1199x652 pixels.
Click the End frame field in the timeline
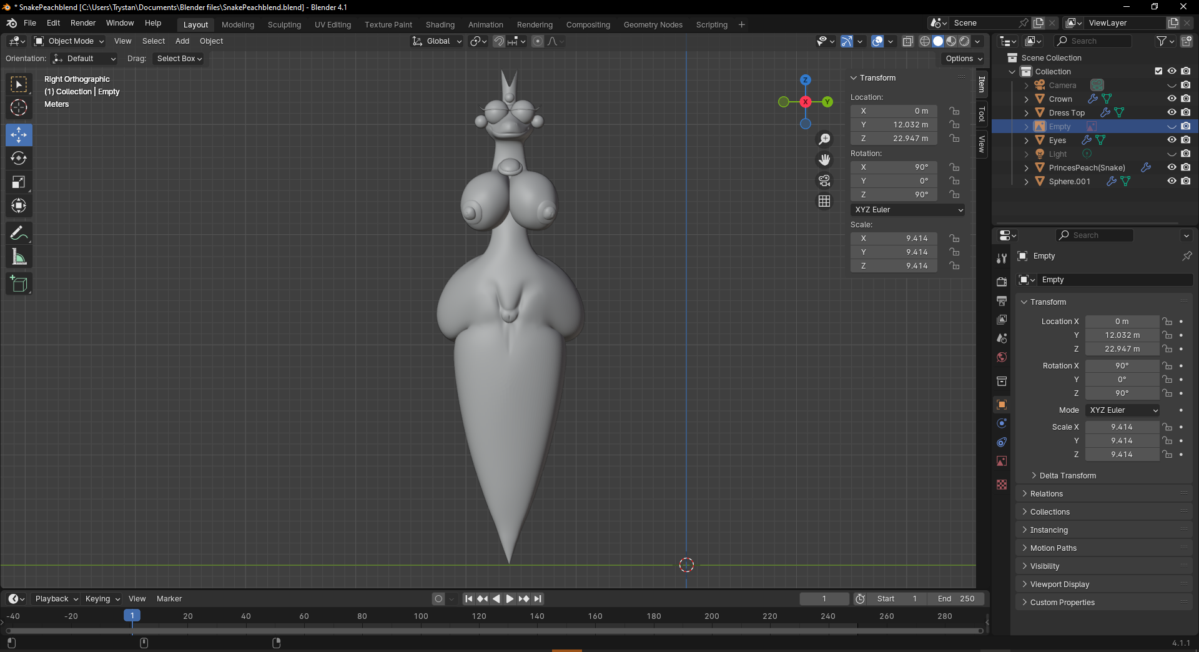tap(955, 599)
